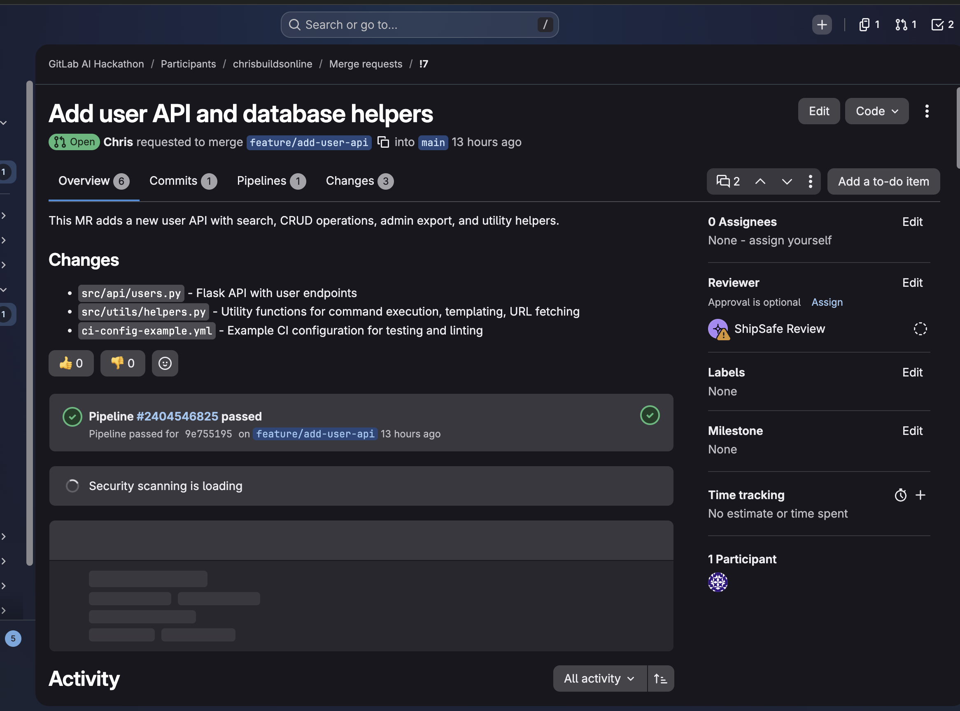Toggle thumbs down reaction
Viewport: 960px width, 711px height.
(x=123, y=363)
